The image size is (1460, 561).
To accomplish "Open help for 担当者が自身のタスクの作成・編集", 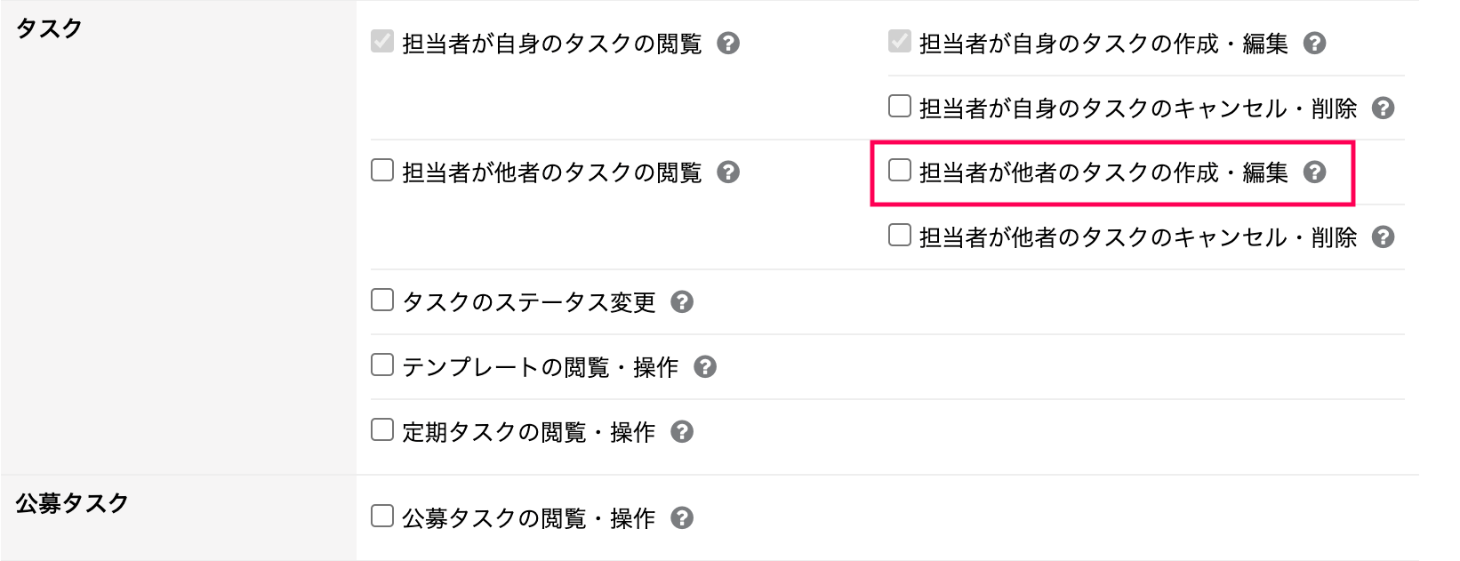I will [x=1314, y=43].
